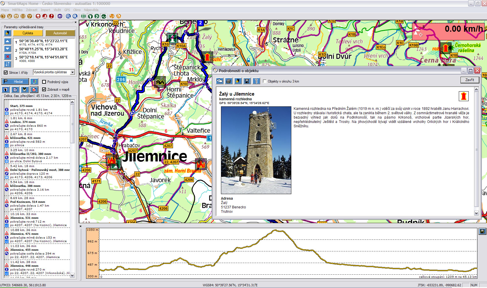
Task: Click route list scrollbar down arrow
Action: coord(72,275)
